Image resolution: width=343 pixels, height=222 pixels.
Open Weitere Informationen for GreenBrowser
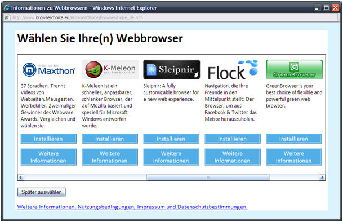294,157
